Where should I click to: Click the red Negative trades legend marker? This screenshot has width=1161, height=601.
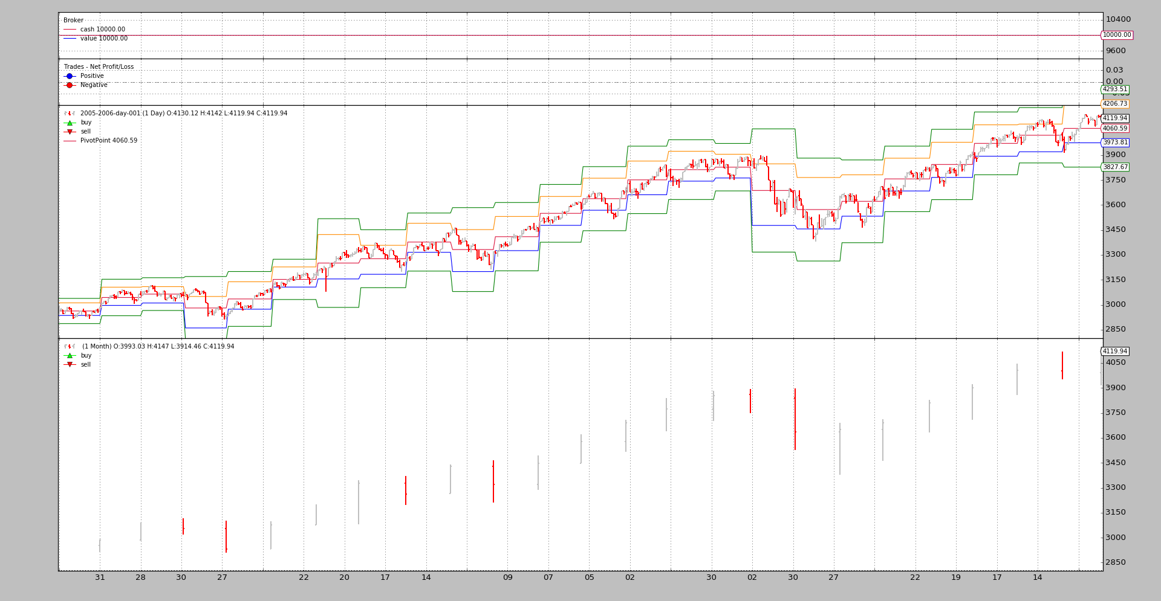pyautogui.click(x=70, y=85)
